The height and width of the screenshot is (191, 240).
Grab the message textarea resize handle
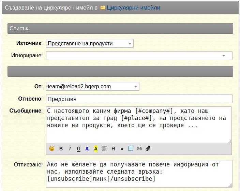(230, 142)
